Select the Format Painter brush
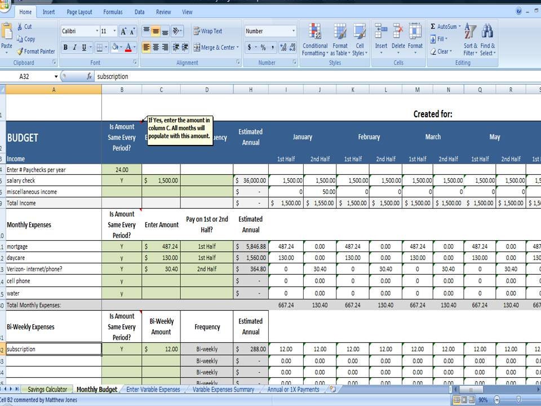This screenshot has height=406, width=541. pyautogui.click(x=20, y=51)
